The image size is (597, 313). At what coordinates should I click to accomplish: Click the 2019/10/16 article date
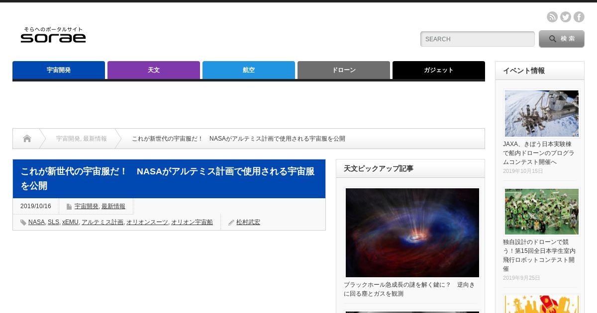click(x=36, y=206)
